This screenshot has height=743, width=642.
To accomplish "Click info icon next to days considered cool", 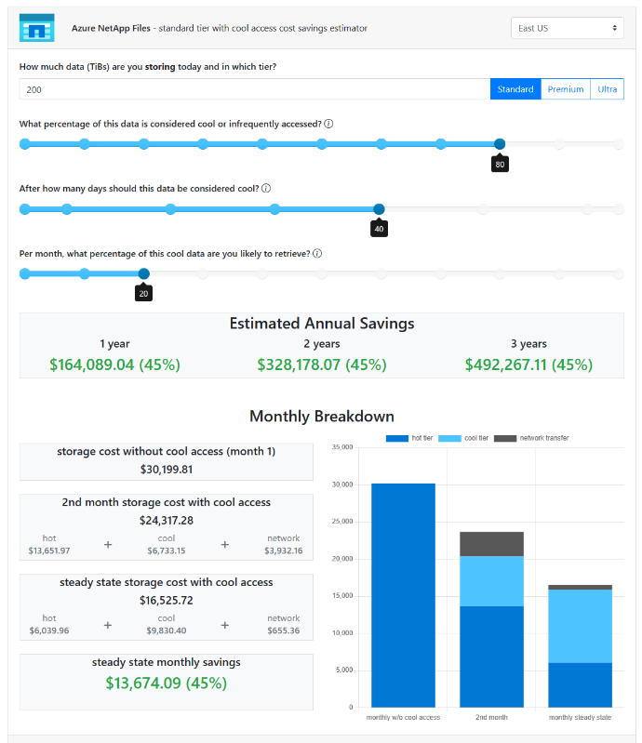I will coord(266,188).
